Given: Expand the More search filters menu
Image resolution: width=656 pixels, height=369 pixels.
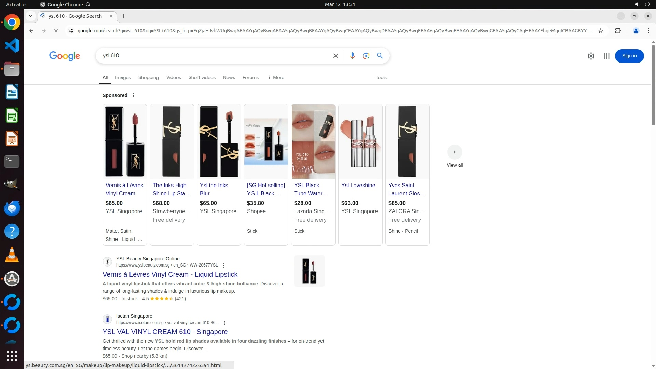Looking at the screenshot, I should click(276, 77).
